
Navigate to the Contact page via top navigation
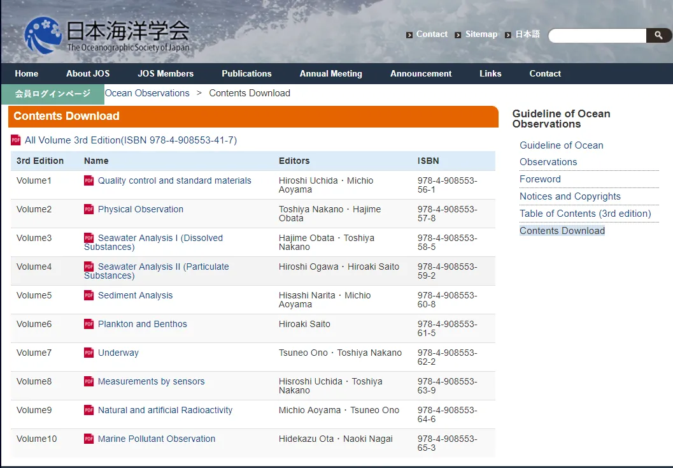tap(544, 73)
